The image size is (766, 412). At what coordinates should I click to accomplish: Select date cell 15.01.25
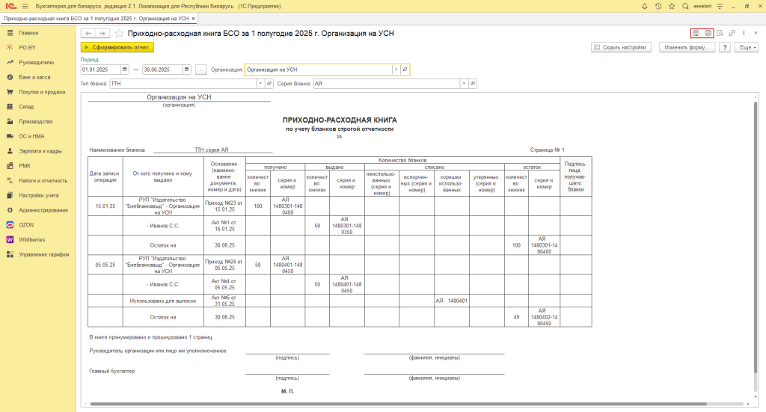pos(105,206)
